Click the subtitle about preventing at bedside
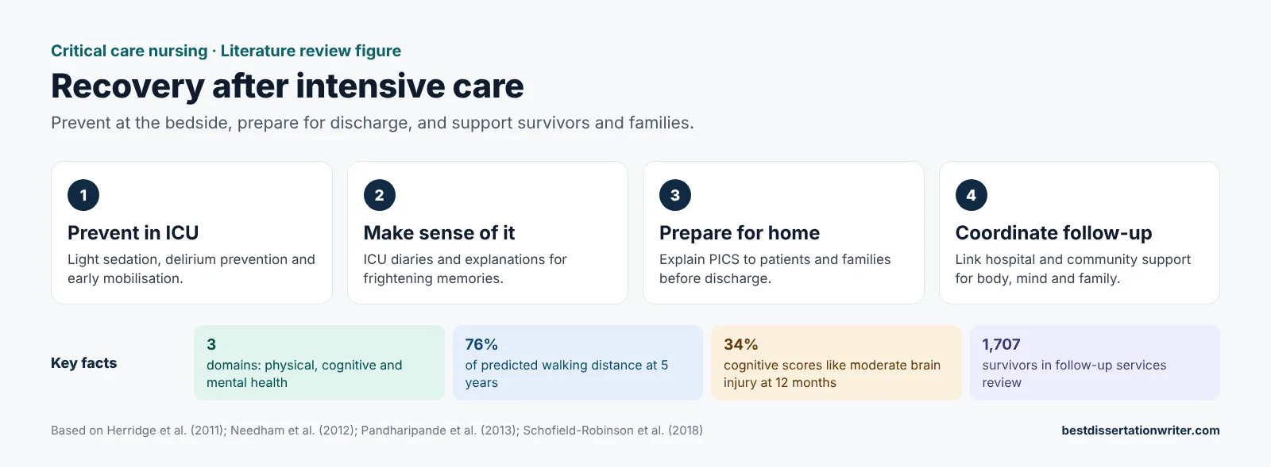1271x467 pixels. pos(372,123)
